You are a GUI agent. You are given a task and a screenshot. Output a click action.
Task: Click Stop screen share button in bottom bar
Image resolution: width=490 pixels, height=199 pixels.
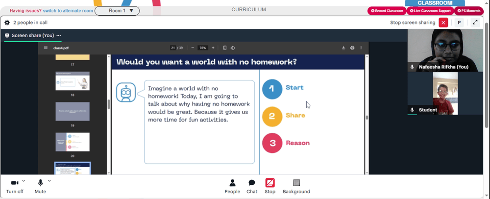(270, 187)
